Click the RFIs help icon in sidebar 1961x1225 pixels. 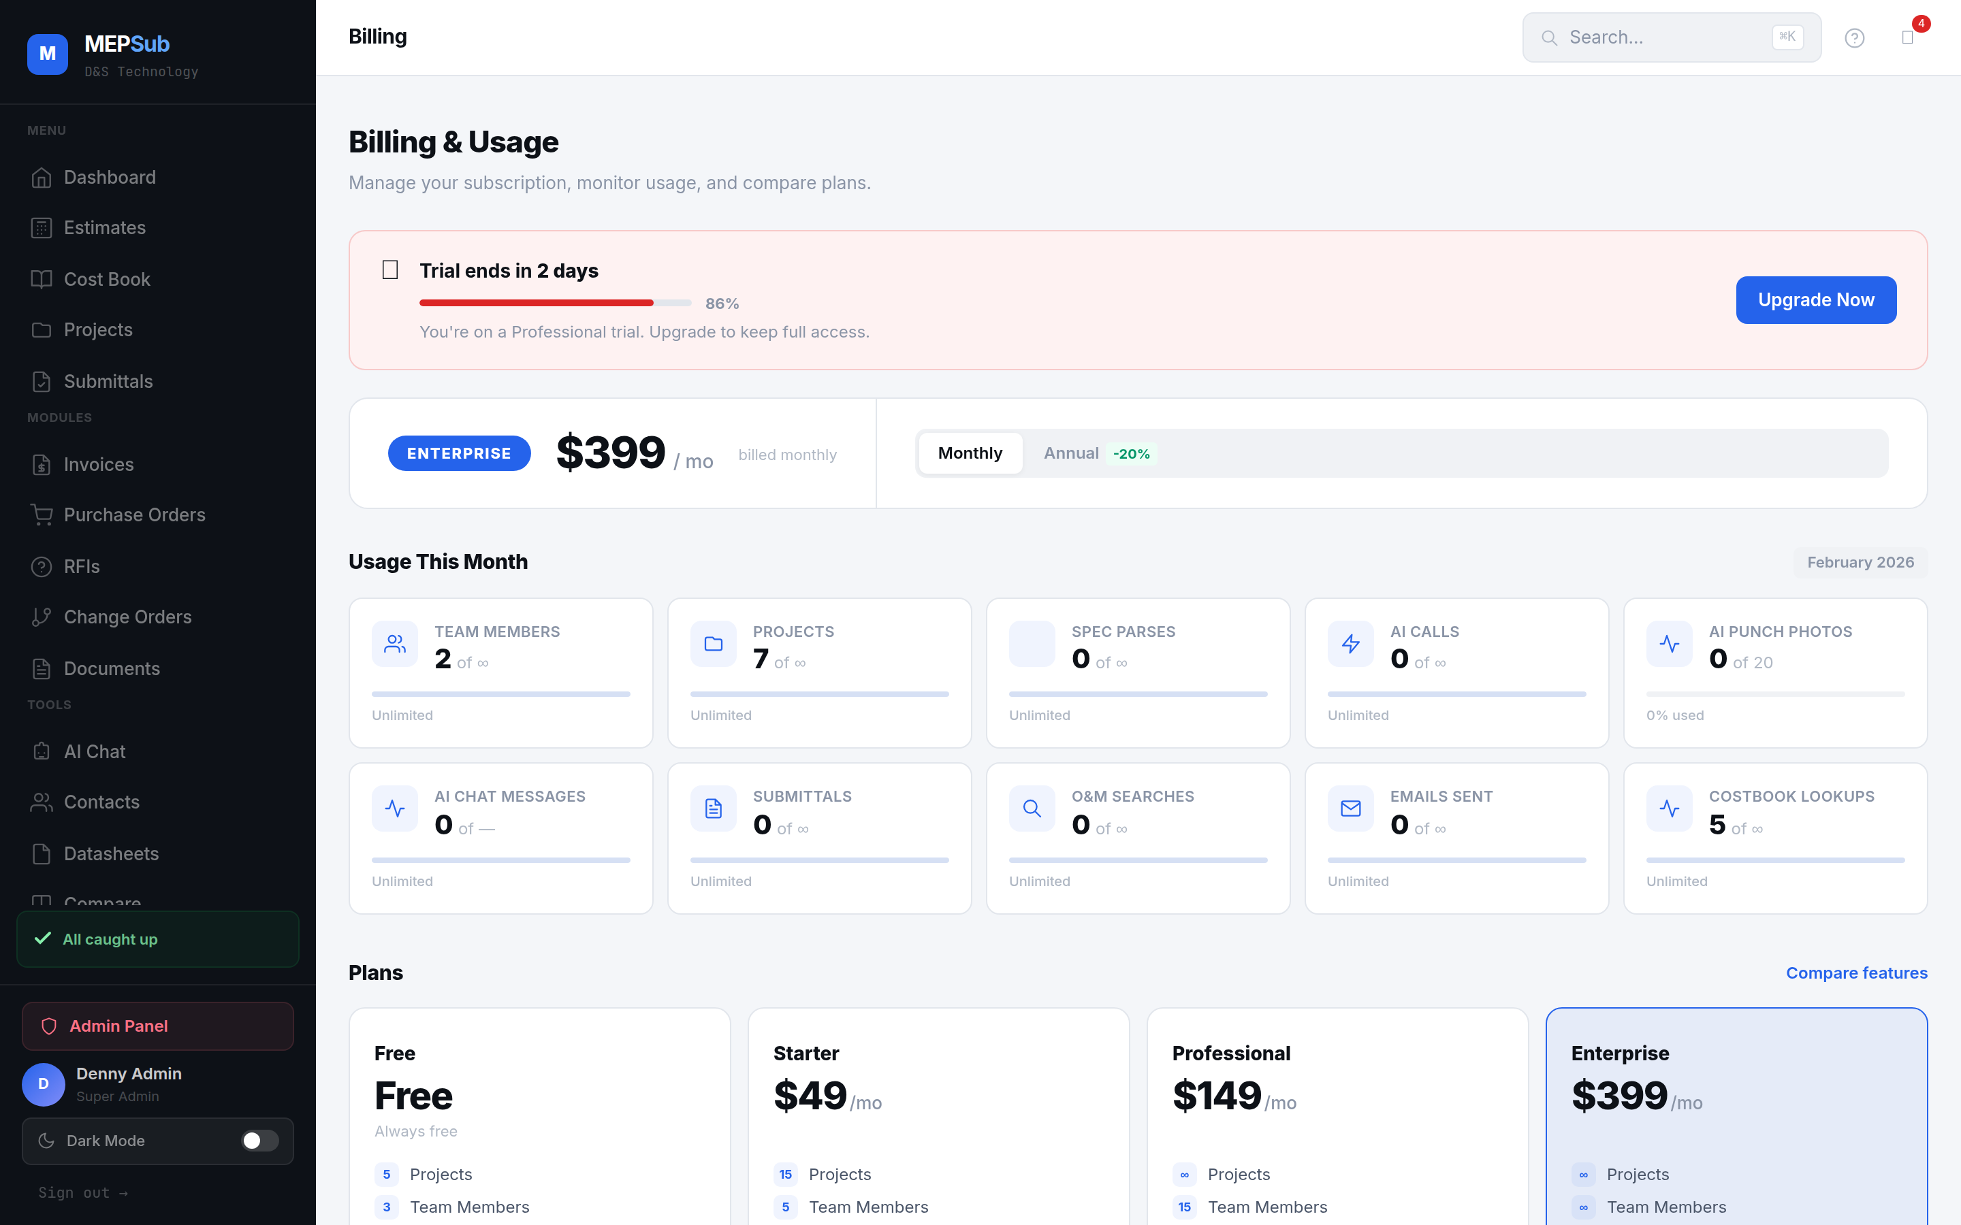coord(42,566)
